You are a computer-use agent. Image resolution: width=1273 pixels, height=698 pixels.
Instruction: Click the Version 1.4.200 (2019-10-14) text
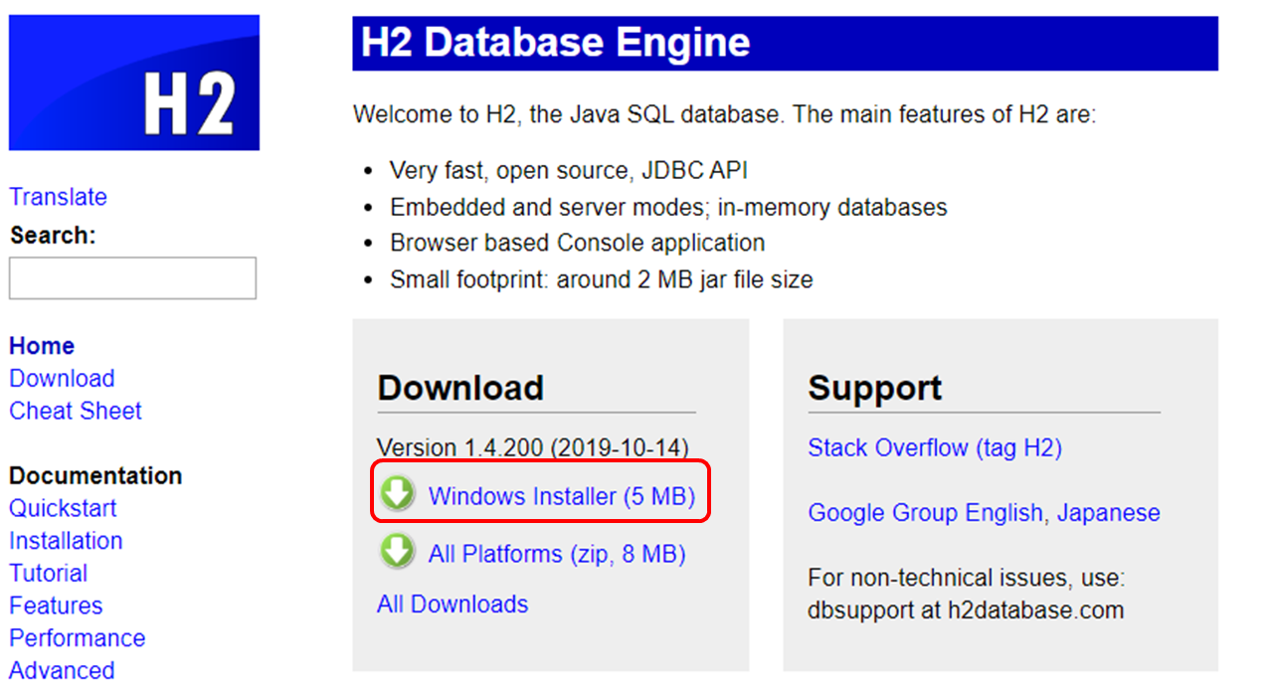pos(532,448)
